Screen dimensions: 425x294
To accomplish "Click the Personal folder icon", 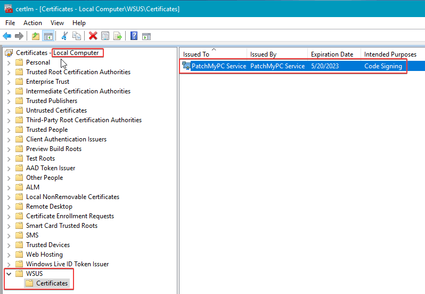I will (x=19, y=62).
